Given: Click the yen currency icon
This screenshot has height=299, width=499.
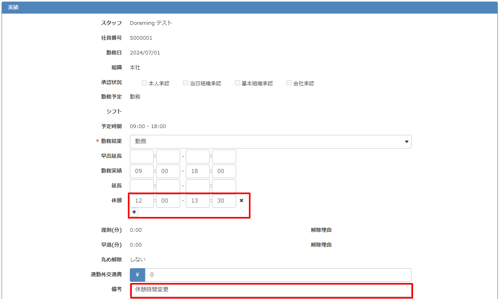Looking at the screenshot, I should point(137,275).
